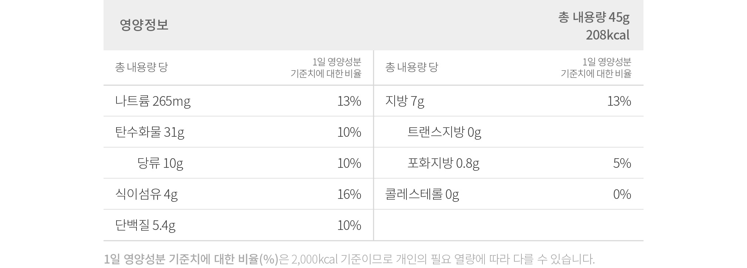Click the 식이섬유 4g row
This screenshot has width=747, height=268.
coord(238,194)
